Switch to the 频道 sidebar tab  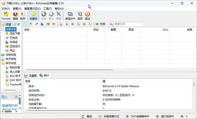pyautogui.click(x=6, y=24)
